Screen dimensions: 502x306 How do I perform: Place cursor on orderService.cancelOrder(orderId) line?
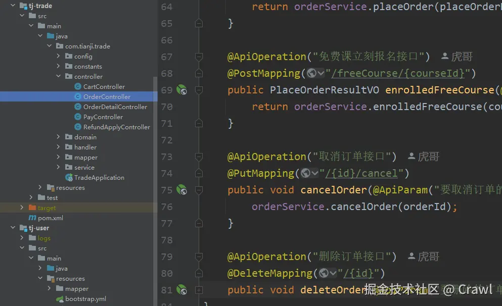(x=354, y=207)
